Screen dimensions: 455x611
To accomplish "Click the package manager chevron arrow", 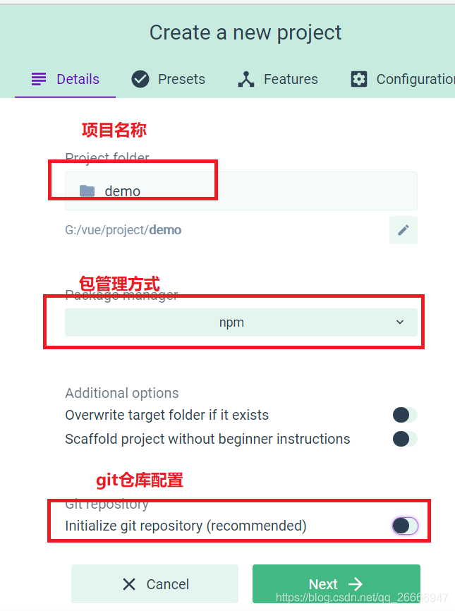I will 400,322.
